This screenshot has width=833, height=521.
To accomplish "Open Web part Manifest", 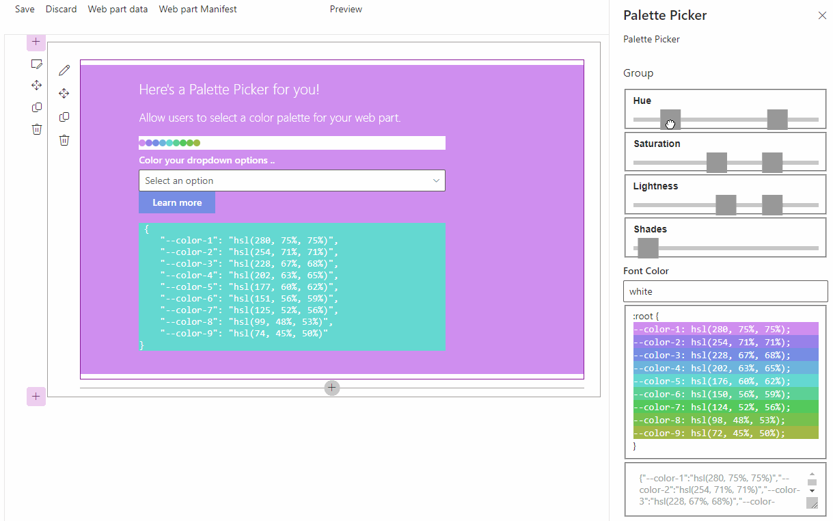I will coord(198,9).
